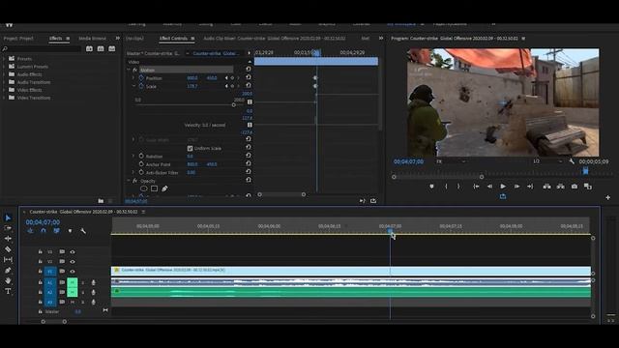The width and height of the screenshot is (619, 348).
Task: Click the Go to In button
Action: point(476,187)
